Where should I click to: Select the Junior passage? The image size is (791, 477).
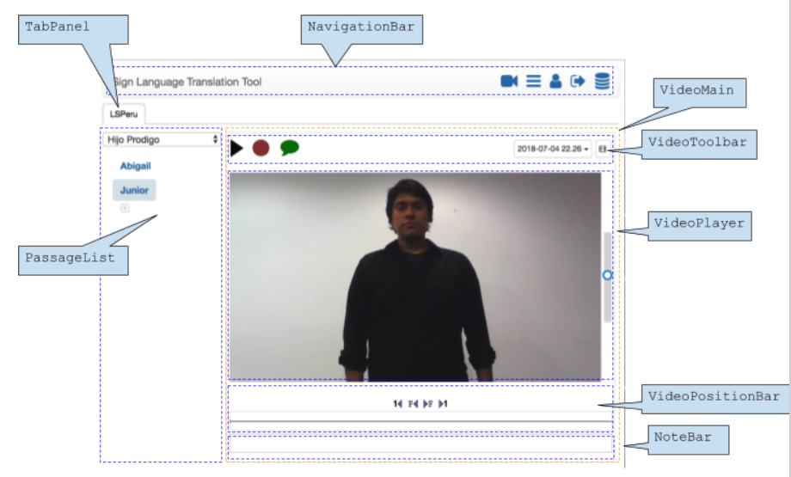coord(134,190)
